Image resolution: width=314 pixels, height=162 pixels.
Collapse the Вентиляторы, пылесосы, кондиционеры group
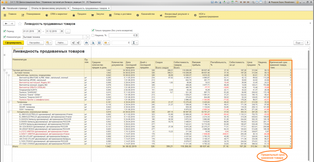(x=9, y=75)
